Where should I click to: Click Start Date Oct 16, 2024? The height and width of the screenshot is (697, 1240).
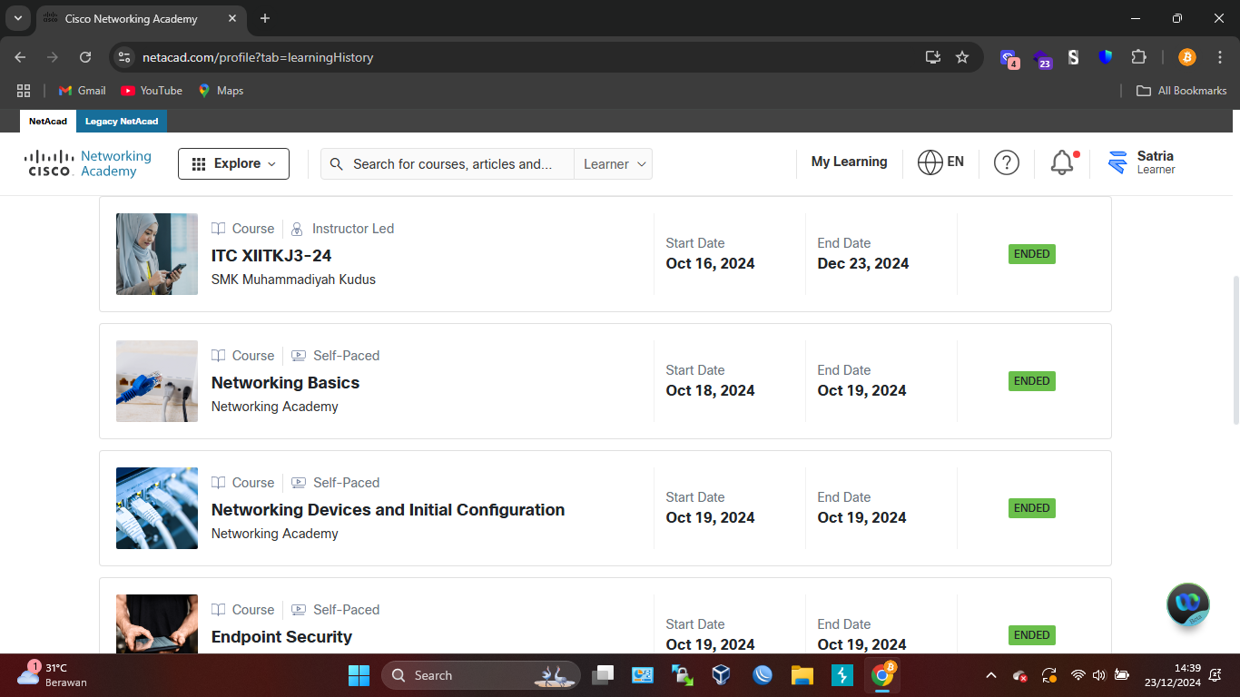[710, 254]
